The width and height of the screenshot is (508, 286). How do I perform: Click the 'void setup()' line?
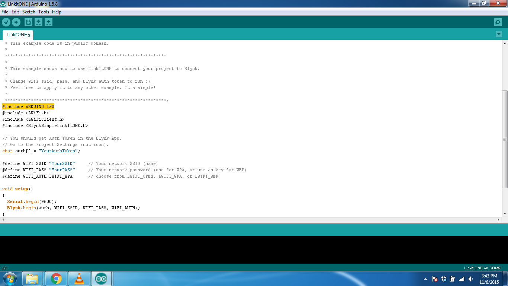(17, 189)
